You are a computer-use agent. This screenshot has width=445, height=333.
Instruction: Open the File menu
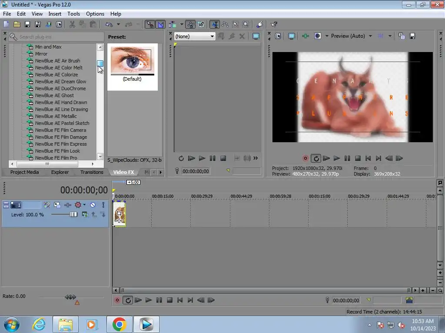(7, 13)
